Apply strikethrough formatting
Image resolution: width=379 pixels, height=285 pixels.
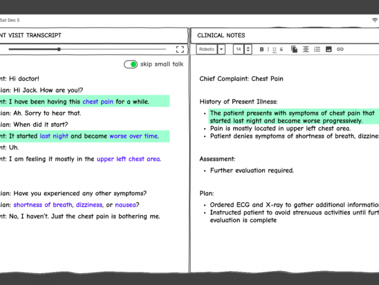[280, 49]
